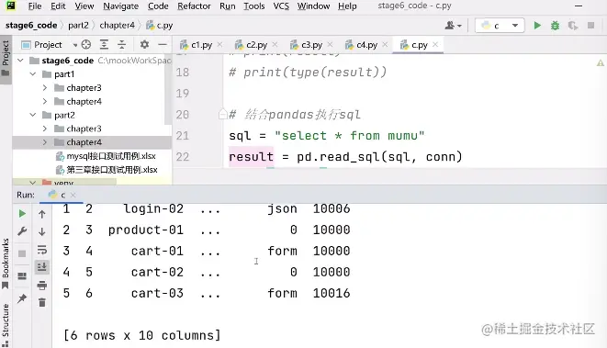Open the VCS menu

pyautogui.click(x=281, y=6)
